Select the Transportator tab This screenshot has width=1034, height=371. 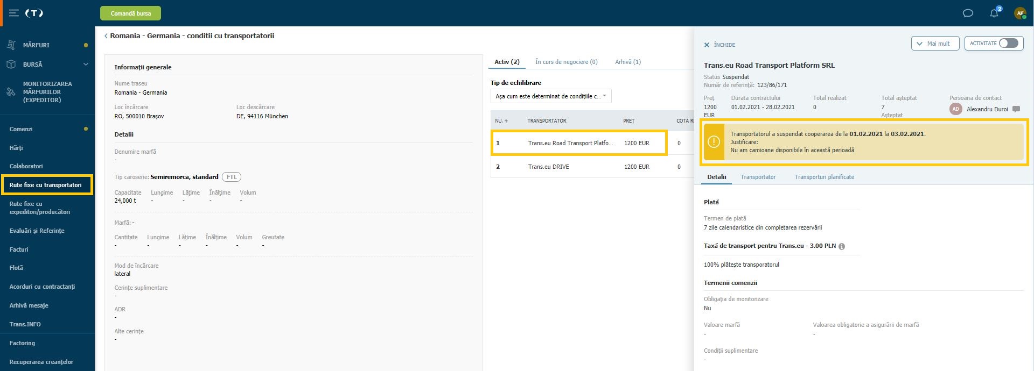(758, 177)
